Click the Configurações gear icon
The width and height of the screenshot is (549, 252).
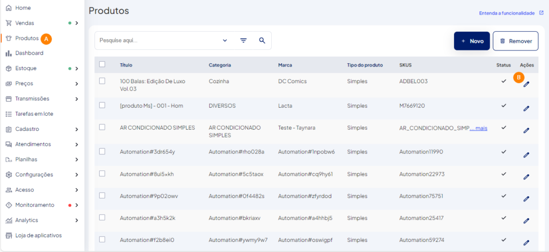9,175
